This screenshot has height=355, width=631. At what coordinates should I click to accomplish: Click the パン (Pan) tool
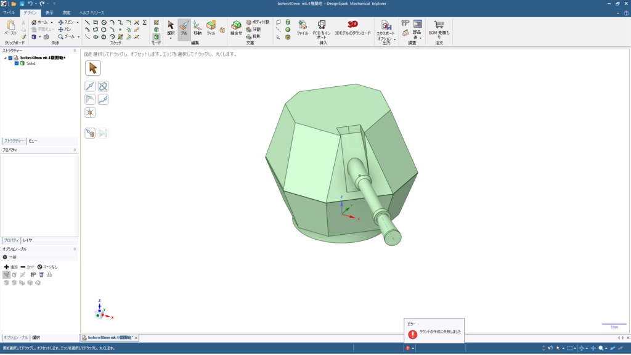(x=64, y=30)
